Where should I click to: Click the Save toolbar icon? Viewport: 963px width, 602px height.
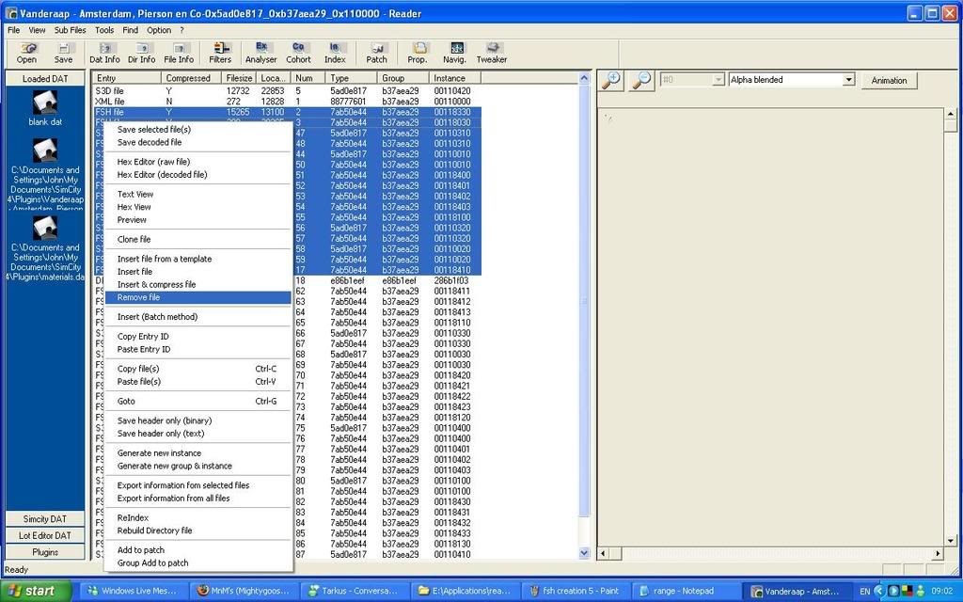pyautogui.click(x=63, y=53)
